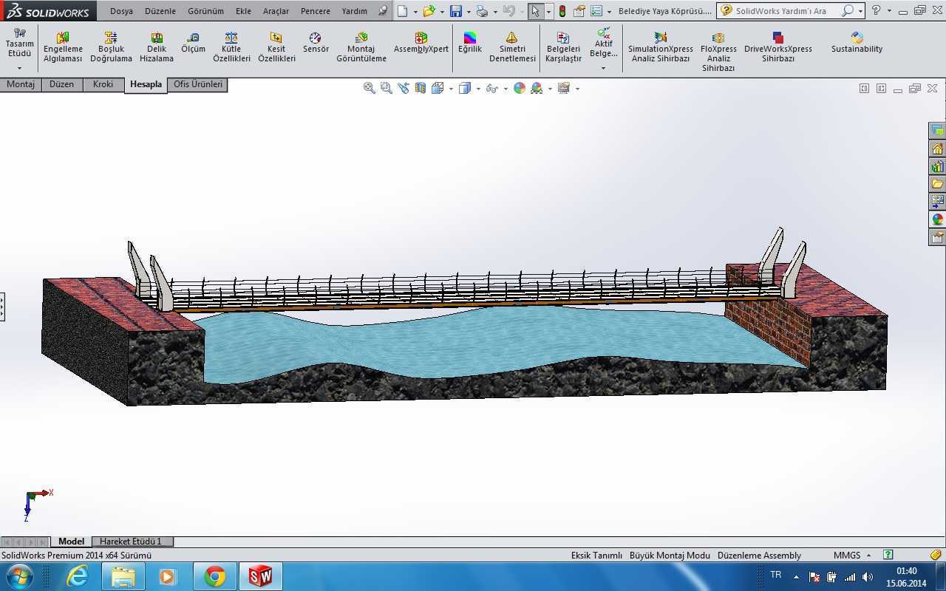Image resolution: width=946 pixels, height=591 pixels.
Task: Start Simetri Denetlemesi symmetry check
Action: tap(512, 47)
